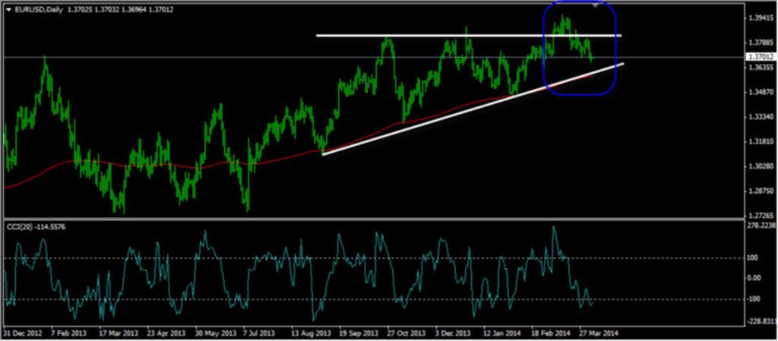Screen dimensions: 778x341
Task: Select the white horizontal resistance line
Action: click(x=469, y=35)
